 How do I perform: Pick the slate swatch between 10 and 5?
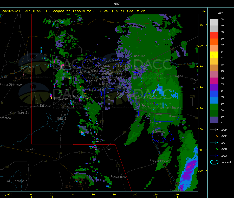tap(214, 120)
